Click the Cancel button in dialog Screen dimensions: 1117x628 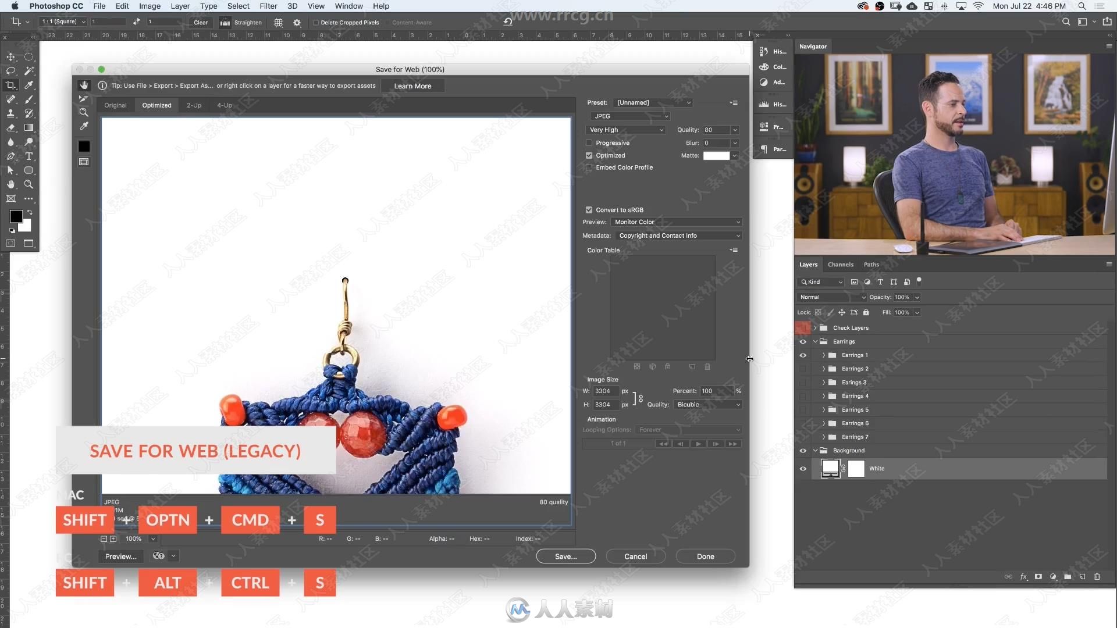coord(636,556)
